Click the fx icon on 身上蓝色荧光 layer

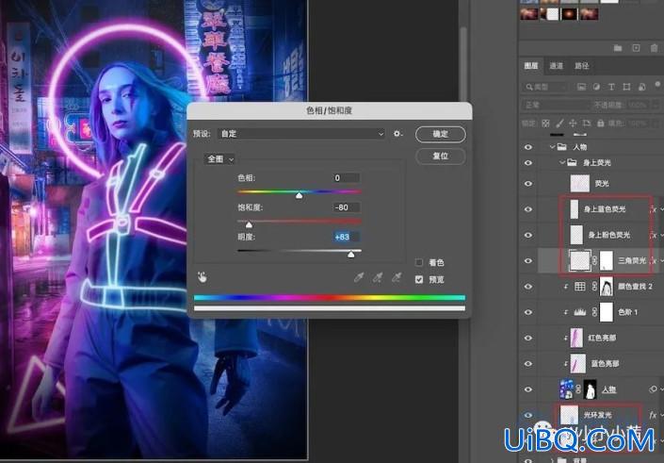point(654,209)
